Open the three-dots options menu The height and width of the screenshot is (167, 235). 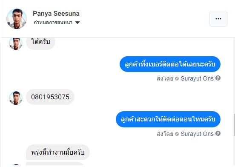[218, 19]
